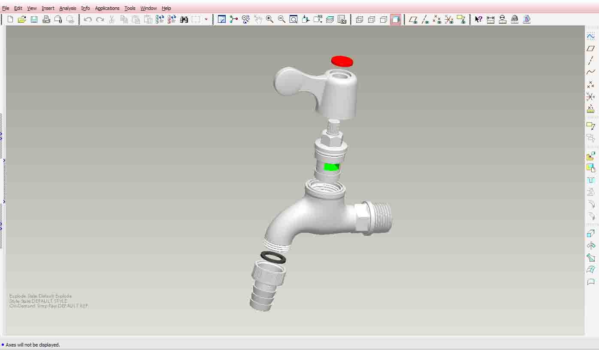Start the Boundary Blend tool in right toolbar
Image resolution: width=599 pixels, height=350 pixels.
(591, 270)
